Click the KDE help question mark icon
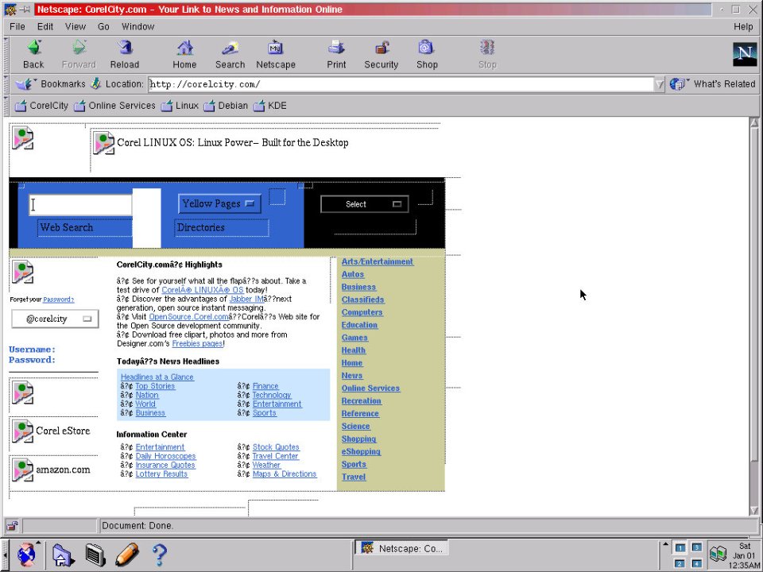 tap(159, 555)
